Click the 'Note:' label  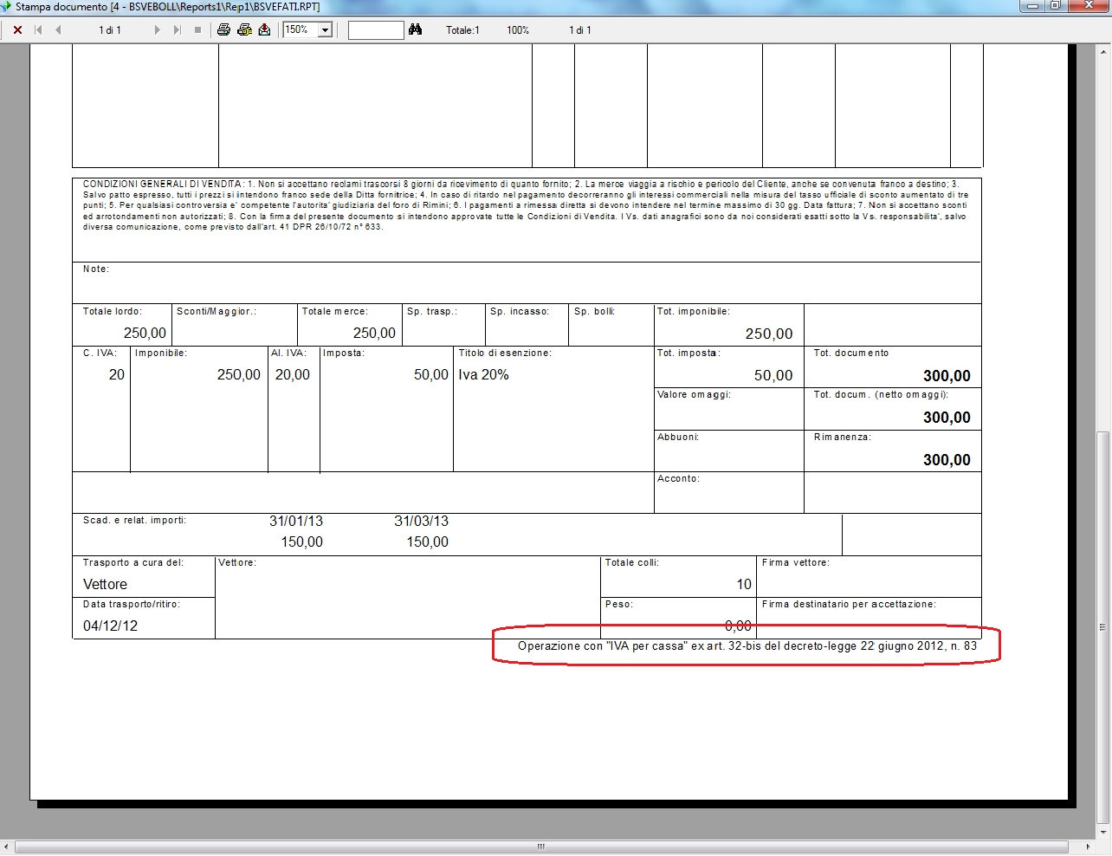(x=96, y=269)
